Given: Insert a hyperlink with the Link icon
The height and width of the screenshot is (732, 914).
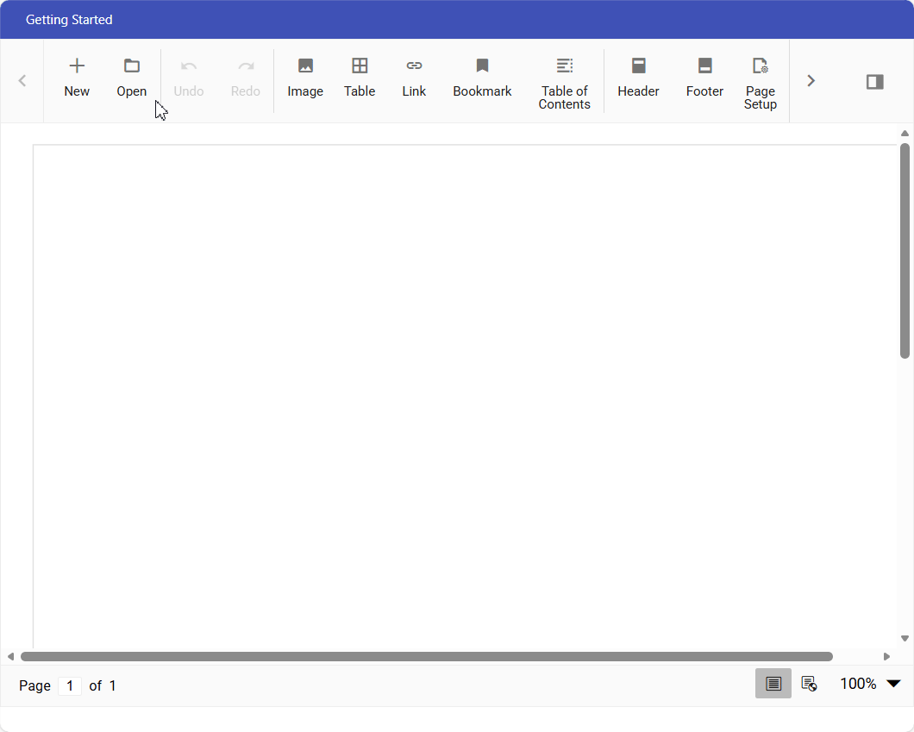Looking at the screenshot, I should pos(414,78).
